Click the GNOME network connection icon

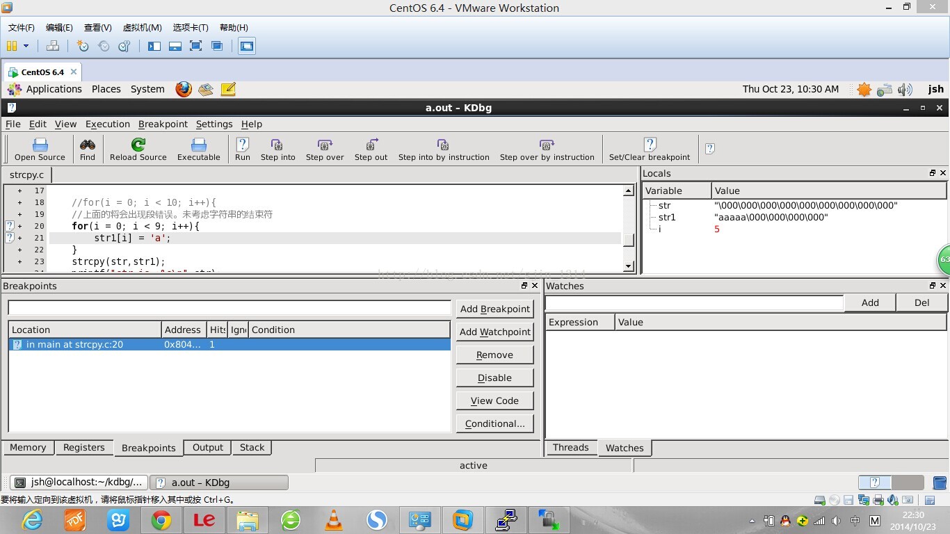pyautogui.click(x=885, y=89)
